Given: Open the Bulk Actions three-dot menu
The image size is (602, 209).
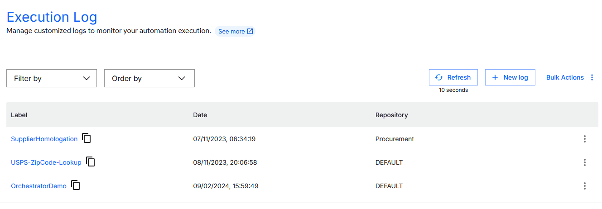Looking at the screenshot, I should point(592,77).
